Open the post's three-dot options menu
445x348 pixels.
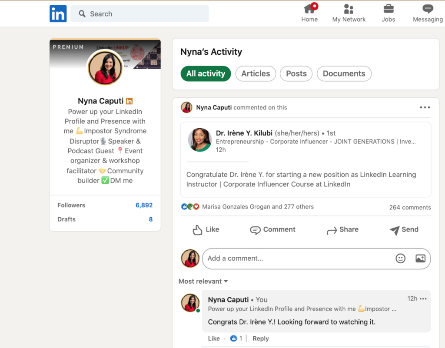click(x=425, y=107)
